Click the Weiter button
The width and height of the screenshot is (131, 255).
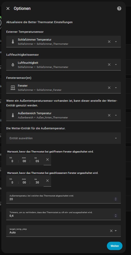[x=115, y=246]
